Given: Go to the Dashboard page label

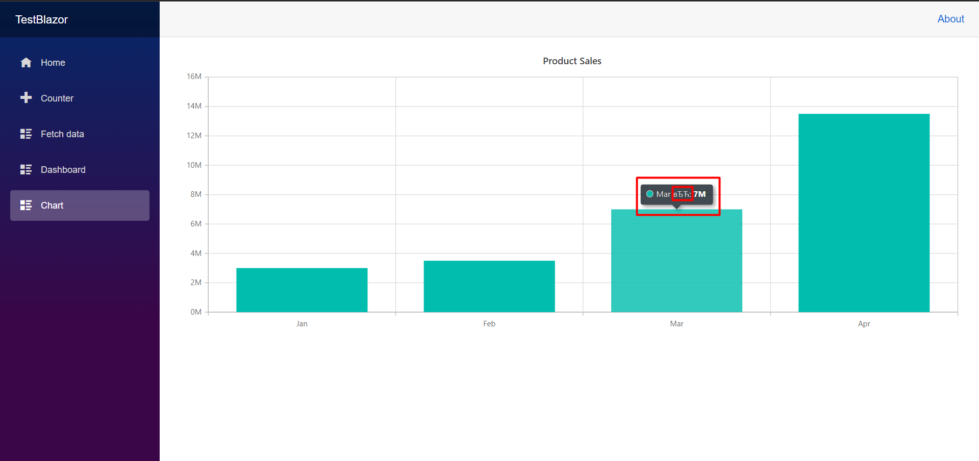Looking at the screenshot, I should click(63, 170).
